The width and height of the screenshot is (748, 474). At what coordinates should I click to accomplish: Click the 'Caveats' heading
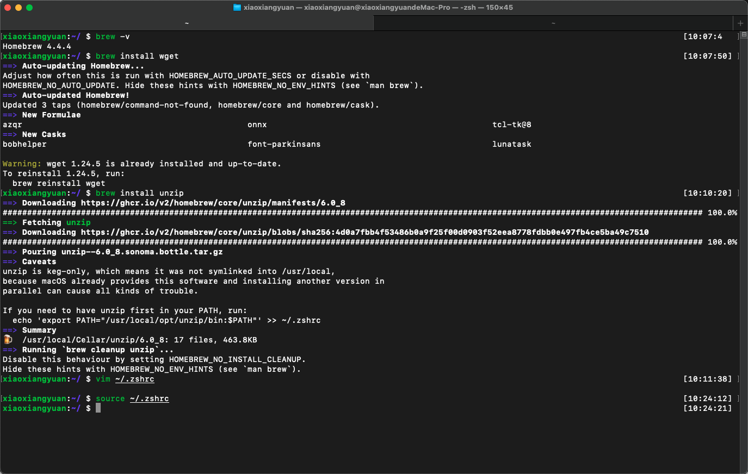click(x=39, y=261)
